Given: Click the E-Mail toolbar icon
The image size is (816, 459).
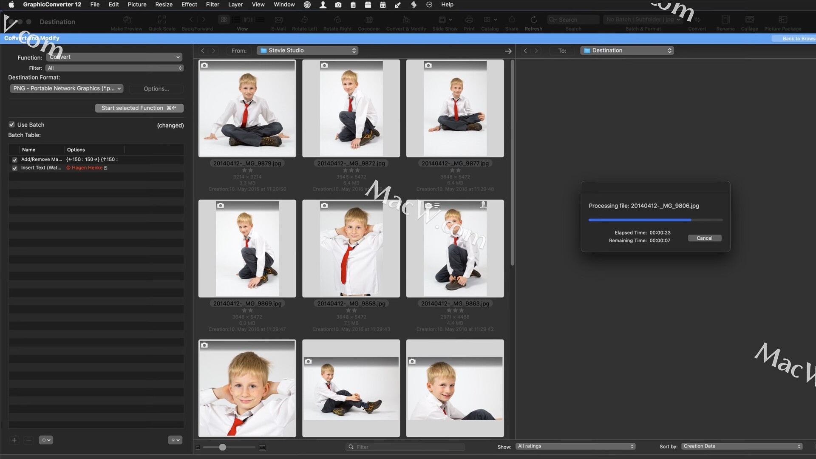Looking at the screenshot, I should point(278,20).
